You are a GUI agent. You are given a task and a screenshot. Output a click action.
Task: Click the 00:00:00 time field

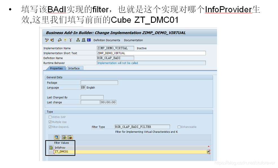click(108, 102)
